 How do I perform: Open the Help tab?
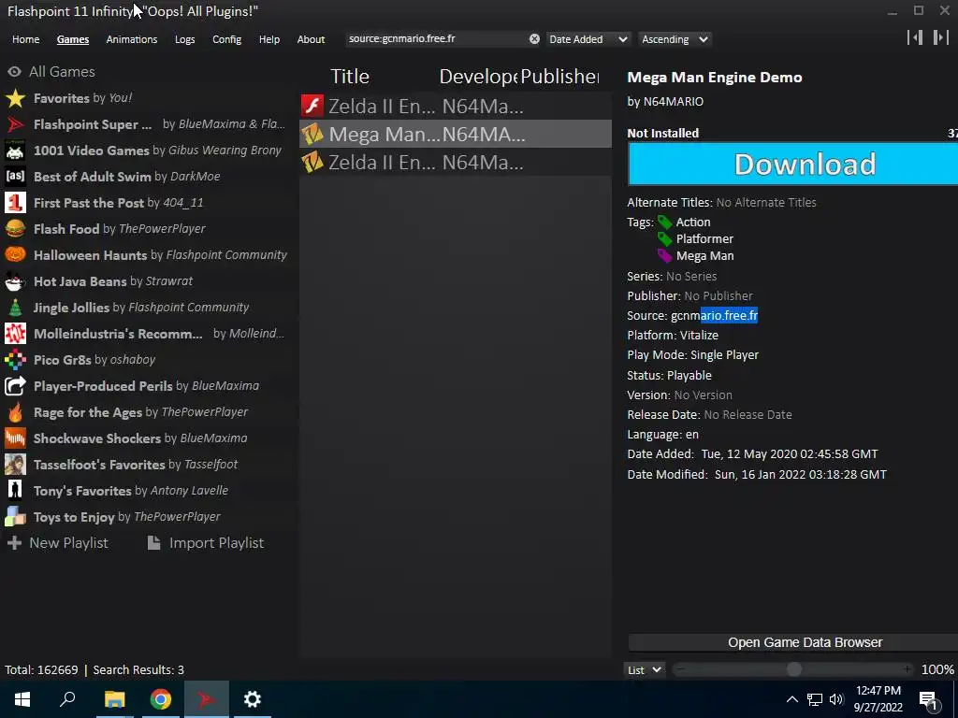click(x=269, y=39)
